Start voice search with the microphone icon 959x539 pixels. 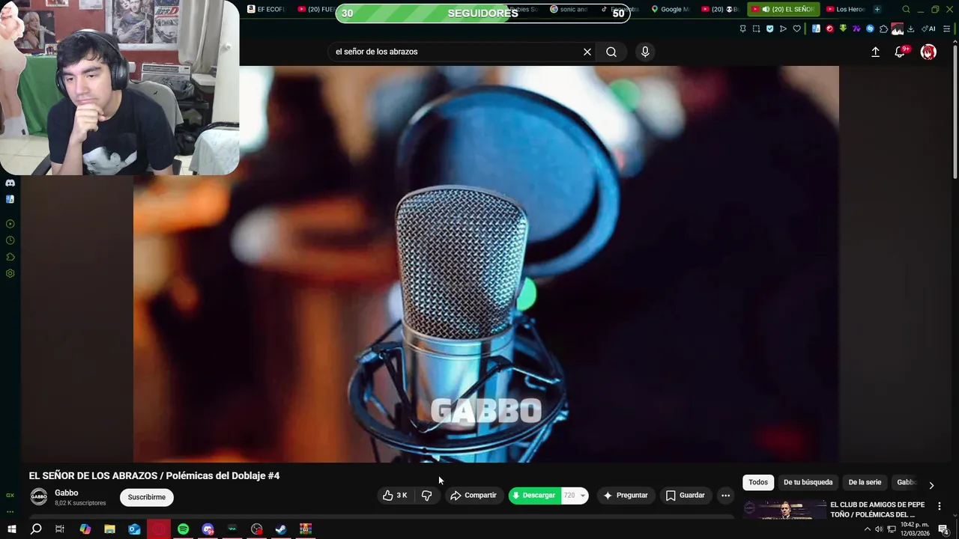pos(645,52)
